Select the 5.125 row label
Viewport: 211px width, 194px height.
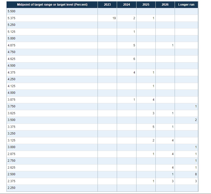[12, 32]
